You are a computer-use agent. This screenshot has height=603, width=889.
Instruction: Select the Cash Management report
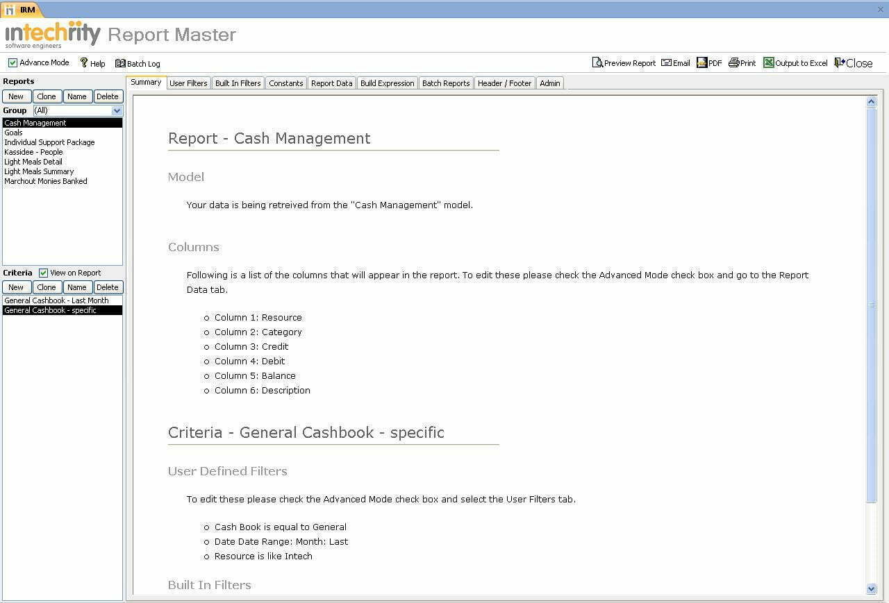[63, 123]
